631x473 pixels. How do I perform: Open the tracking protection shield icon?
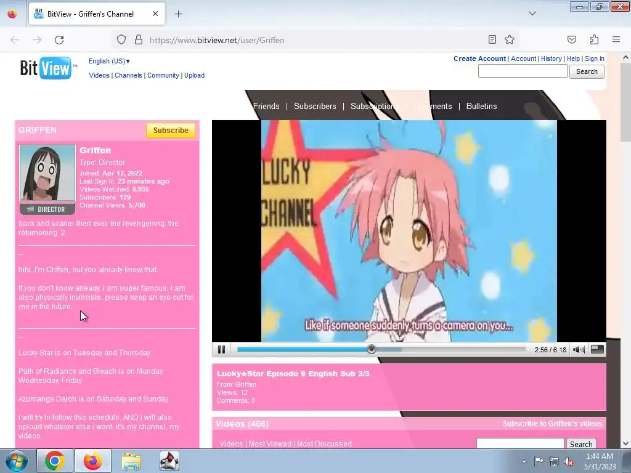point(121,40)
